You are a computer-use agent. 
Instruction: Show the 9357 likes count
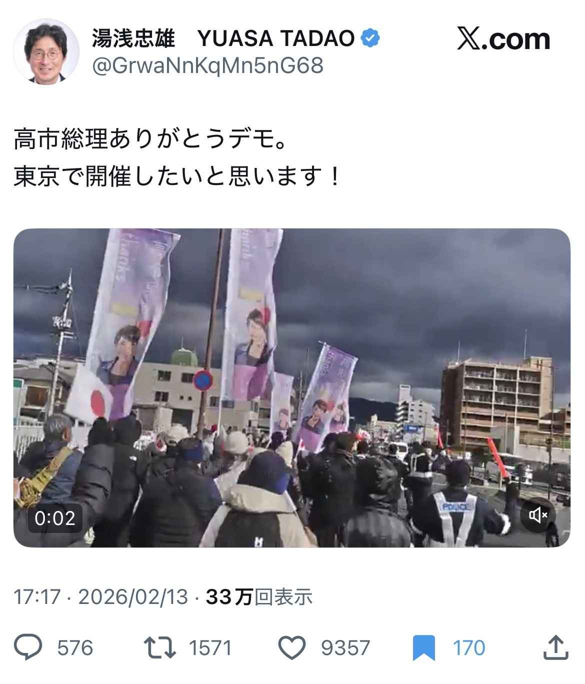click(x=345, y=648)
